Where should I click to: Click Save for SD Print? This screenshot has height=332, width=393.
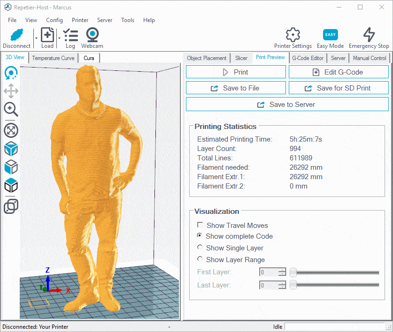pos(338,88)
